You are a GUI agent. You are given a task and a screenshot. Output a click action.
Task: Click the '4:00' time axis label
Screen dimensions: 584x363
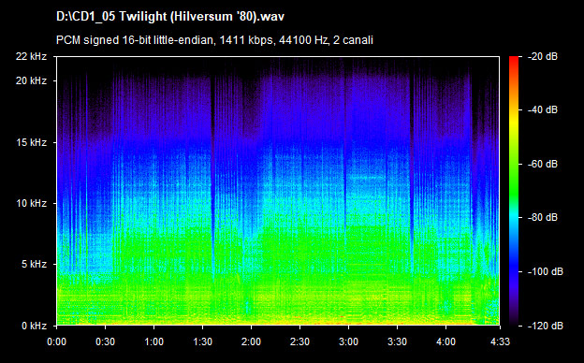click(445, 341)
